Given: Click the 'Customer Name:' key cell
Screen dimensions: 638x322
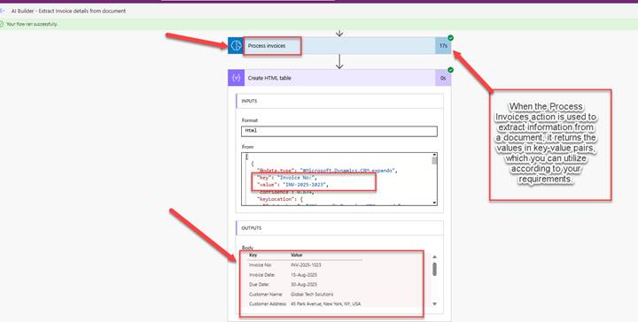Looking at the screenshot, I should coord(265,294).
